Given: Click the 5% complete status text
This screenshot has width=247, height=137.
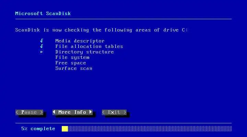Looking at the screenshot, I should pos(38,129).
